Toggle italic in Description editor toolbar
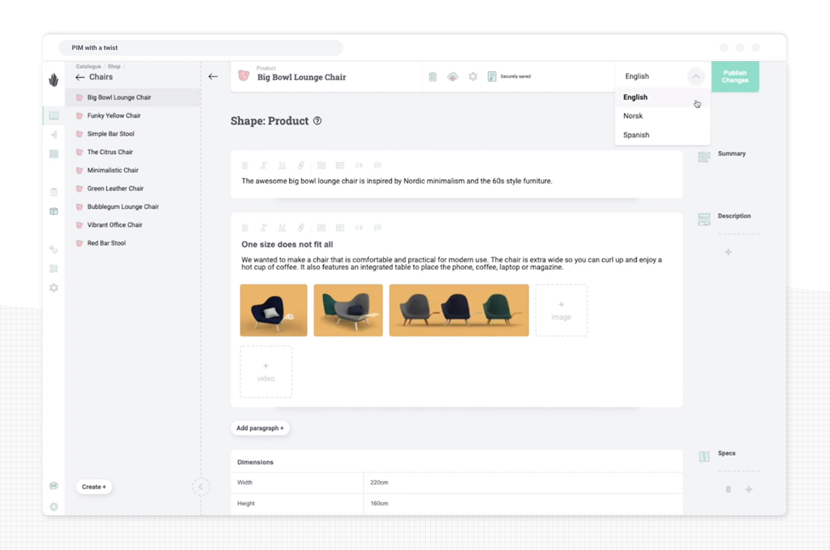Screen dimensions: 830x550 tap(263, 228)
